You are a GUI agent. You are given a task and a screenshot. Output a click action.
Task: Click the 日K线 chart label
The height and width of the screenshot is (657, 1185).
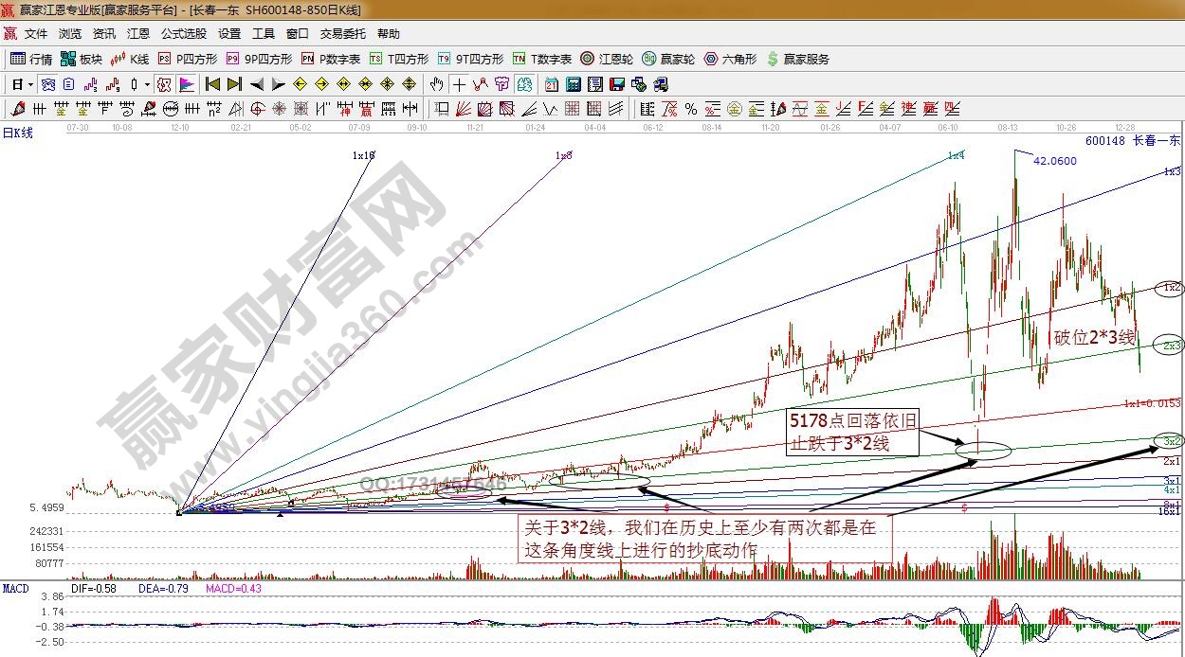click(x=17, y=133)
